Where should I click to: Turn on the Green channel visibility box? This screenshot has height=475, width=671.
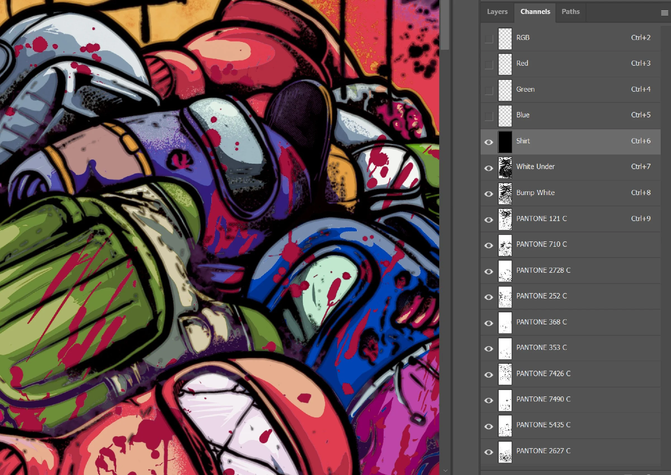click(x=489, y=91)
